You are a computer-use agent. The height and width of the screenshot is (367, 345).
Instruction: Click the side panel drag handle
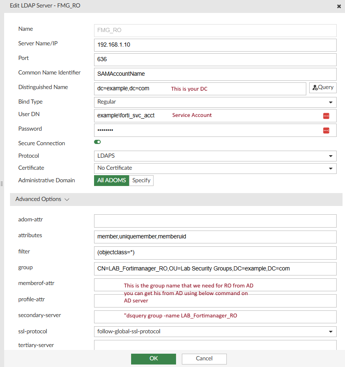(x=2, y=184)
